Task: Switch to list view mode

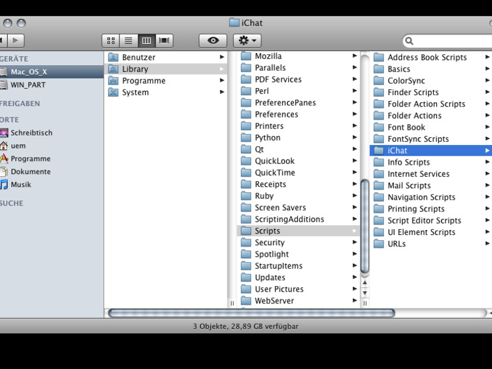Action: coord(128,40)
